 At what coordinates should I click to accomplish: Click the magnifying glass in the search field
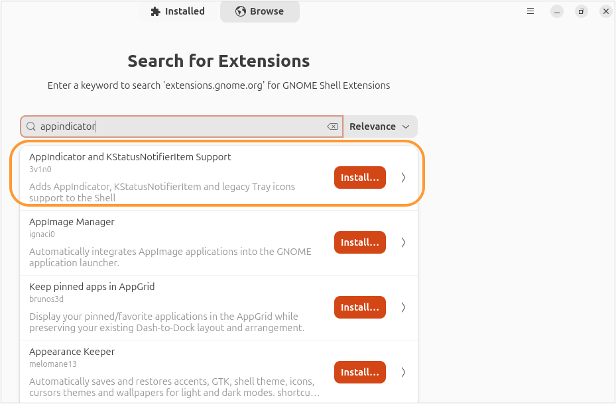pos(31,126)
